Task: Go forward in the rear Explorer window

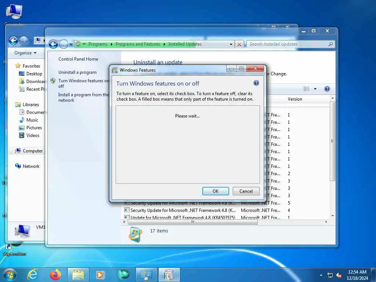Action: (x=23, y=40)
